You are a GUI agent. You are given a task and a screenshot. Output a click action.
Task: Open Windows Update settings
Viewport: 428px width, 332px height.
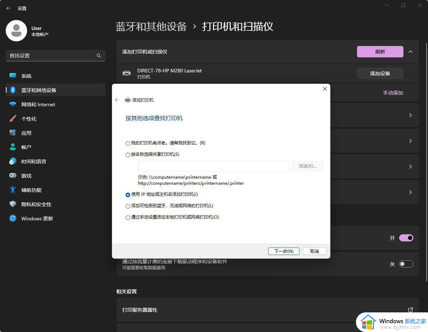56,218
